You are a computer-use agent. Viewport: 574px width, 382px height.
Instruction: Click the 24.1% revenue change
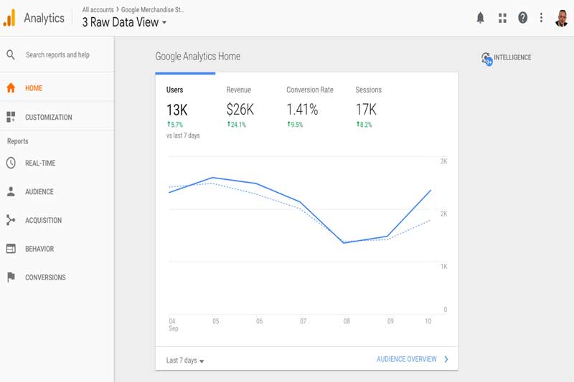point(237,125)
